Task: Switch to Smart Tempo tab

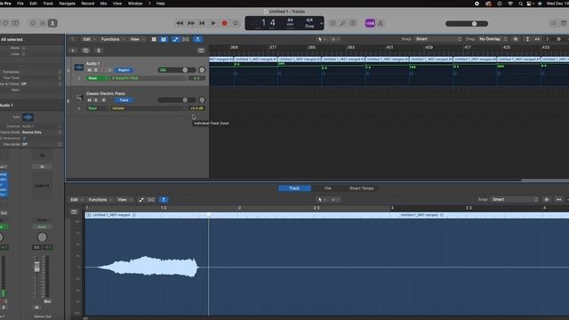Action: 362,188
